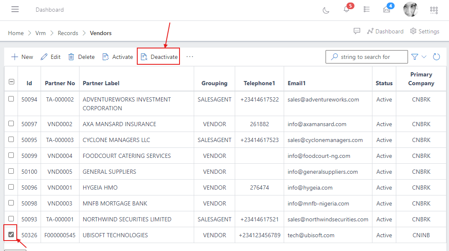The image size is (449, 251).
Task: Open the chat comment icon near Dashboard
Action: point(357,31)
